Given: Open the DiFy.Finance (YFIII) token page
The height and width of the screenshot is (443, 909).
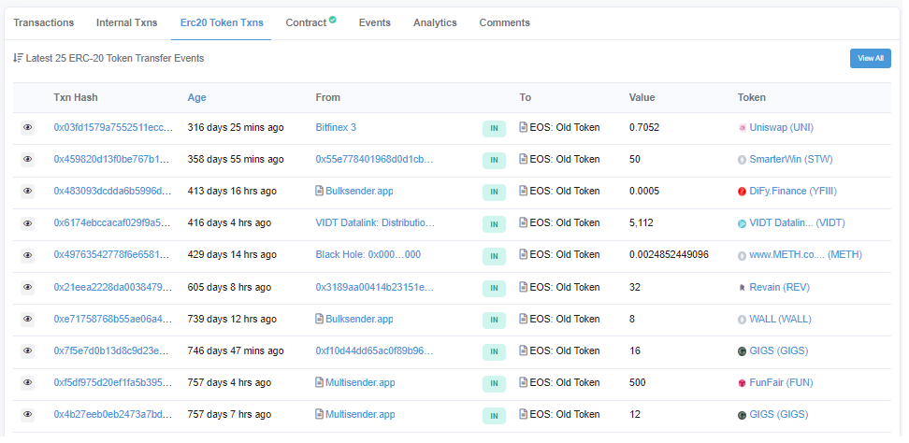Looking at the screenshot, I should (793, 191).
